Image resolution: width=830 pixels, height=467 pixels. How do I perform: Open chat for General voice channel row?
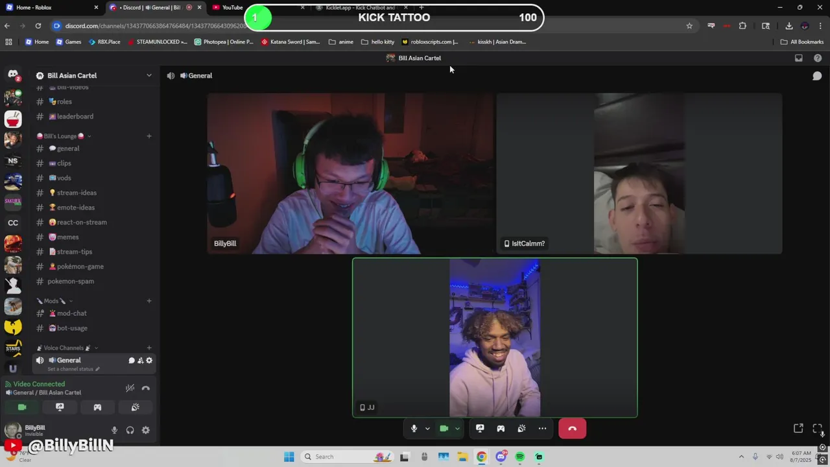click(132, 361)
